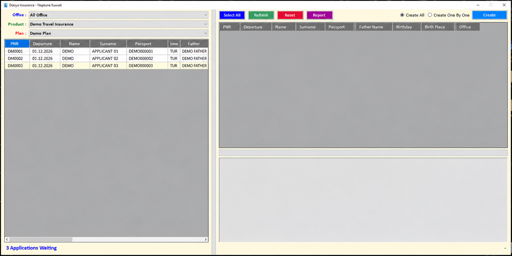The width and height of the screenshot is (512, 256).
Task: Minimize the Dünya Insurance window
Action: pos(478,5)
